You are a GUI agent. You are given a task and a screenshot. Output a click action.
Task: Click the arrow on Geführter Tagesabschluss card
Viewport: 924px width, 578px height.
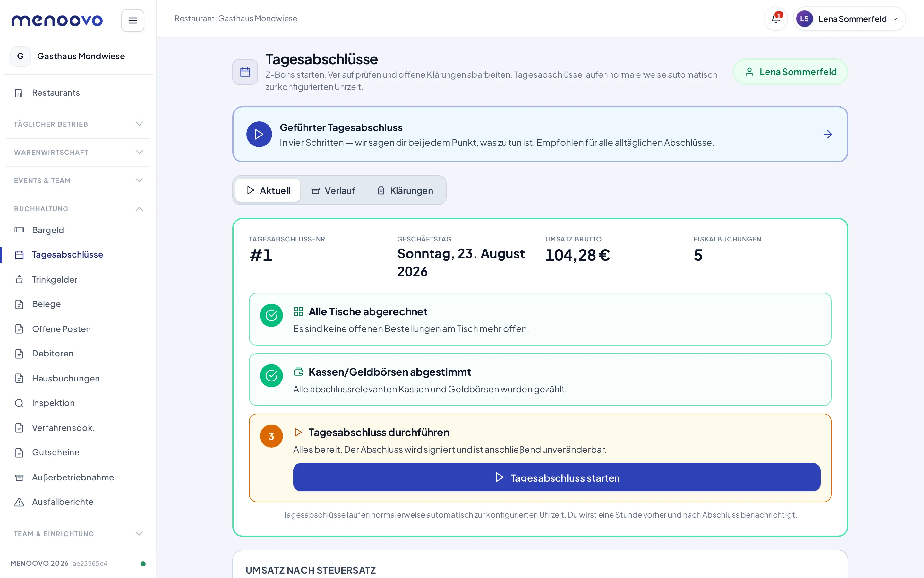click(827, 134)
